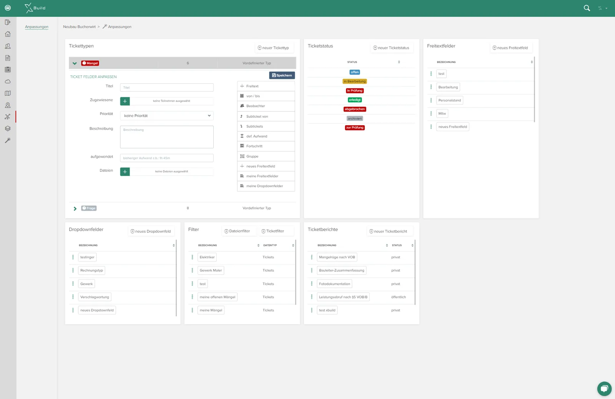
Task: Open the network nodes sidebar icon
Action: [x=8, y=117]
